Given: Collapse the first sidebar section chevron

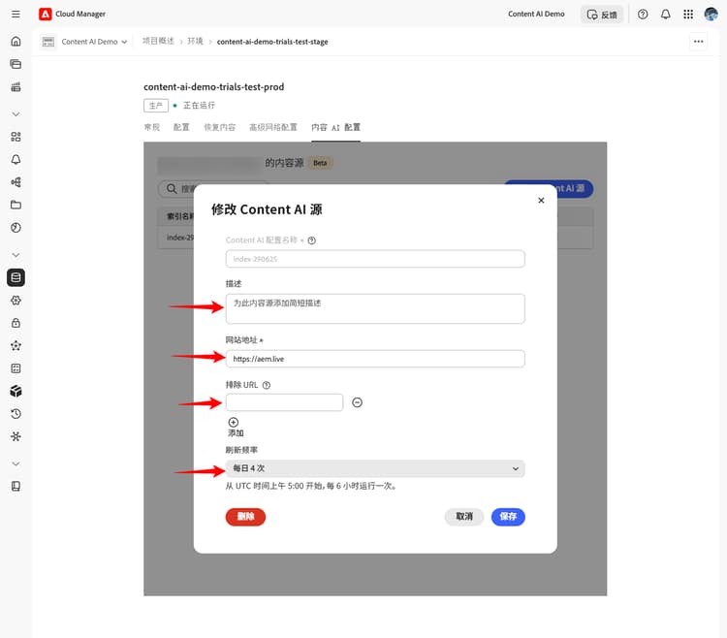Looking at the screenshot, I should (16, 114).
